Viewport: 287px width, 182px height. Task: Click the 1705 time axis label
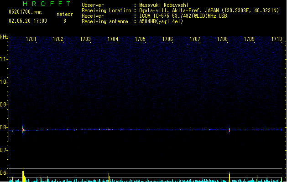pos(140,39)
